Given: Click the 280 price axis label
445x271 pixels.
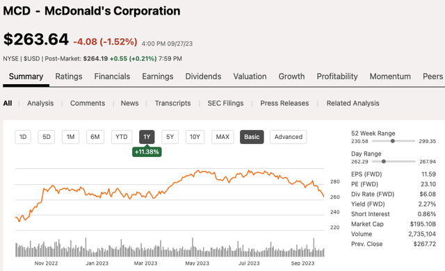Looking at the screenshot, I should [335, 181].
